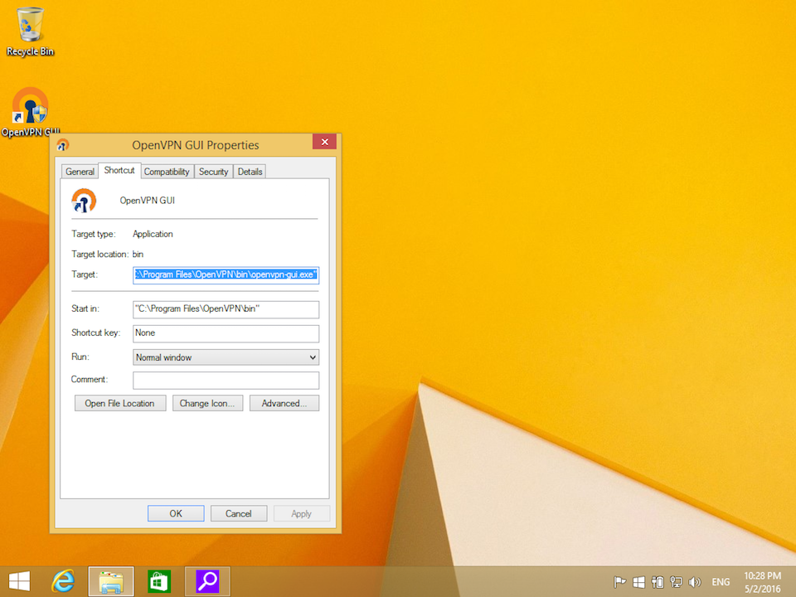
Task: Click the Open File Location button
Action: [x=119, y=403]
